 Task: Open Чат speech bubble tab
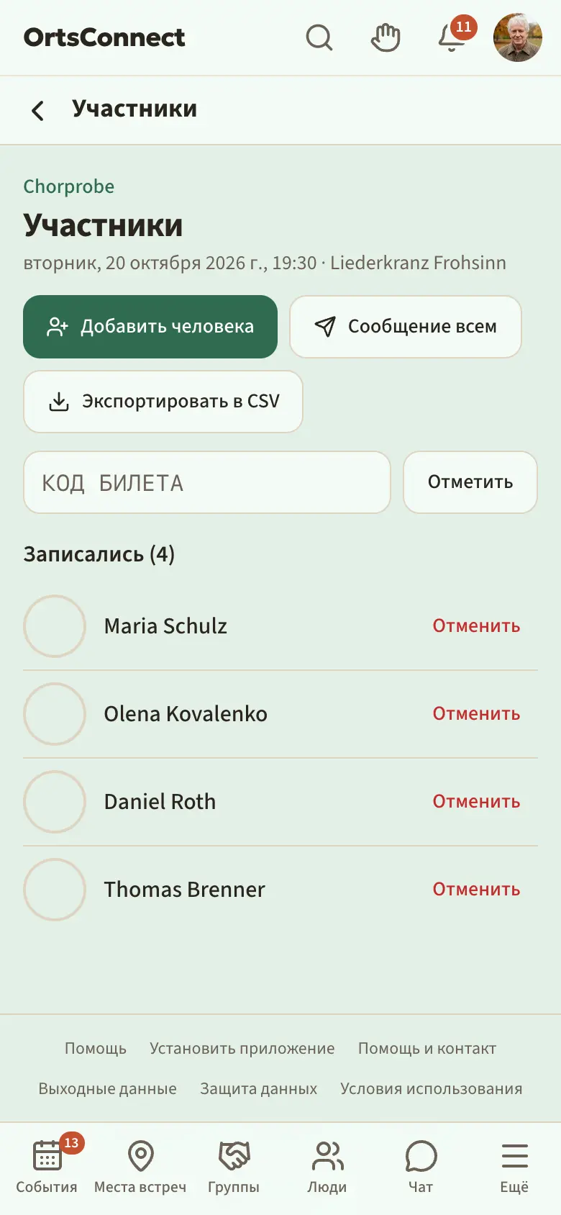tap(421, 1167)
